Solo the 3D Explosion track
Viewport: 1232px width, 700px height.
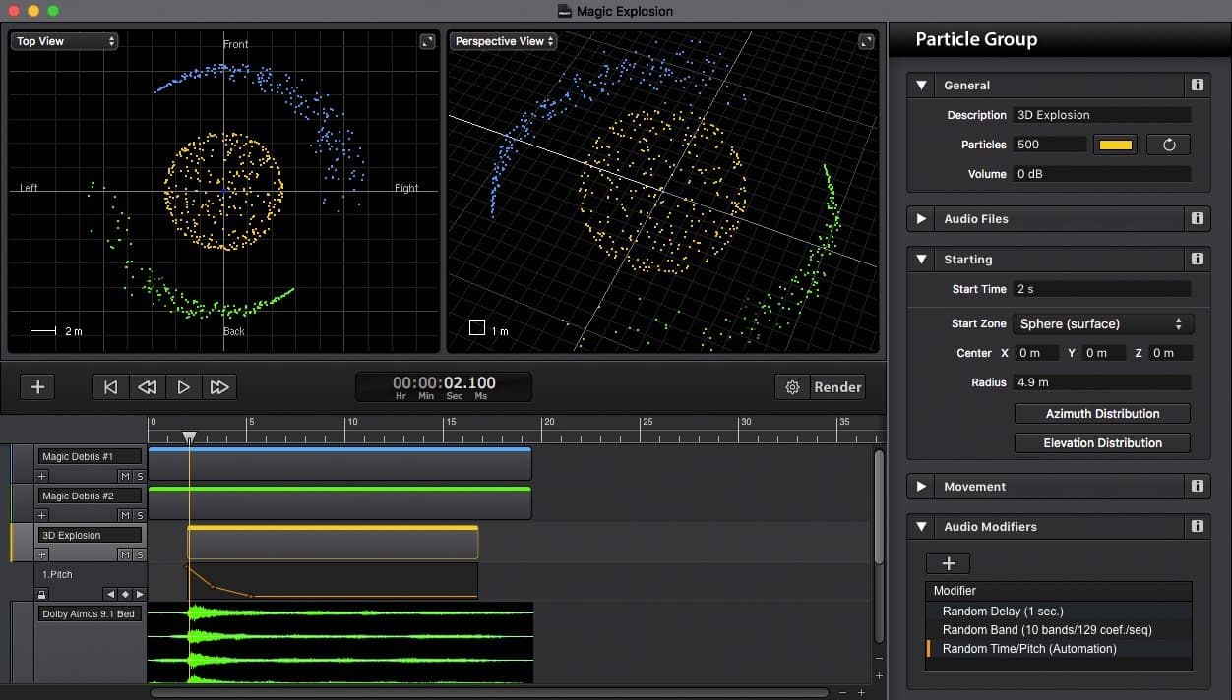pyautogui.click(x=140, y=554)
